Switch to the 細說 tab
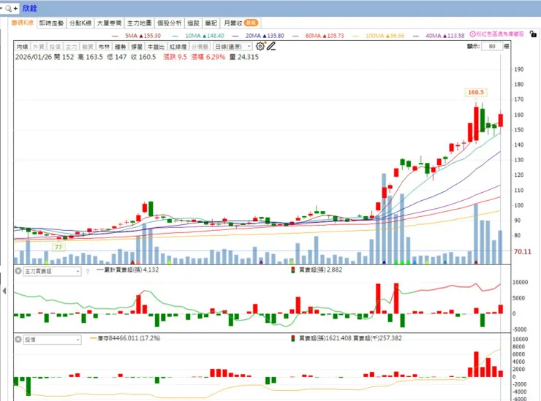The width and height of the screenshot is (541, 401). [193, 23]
